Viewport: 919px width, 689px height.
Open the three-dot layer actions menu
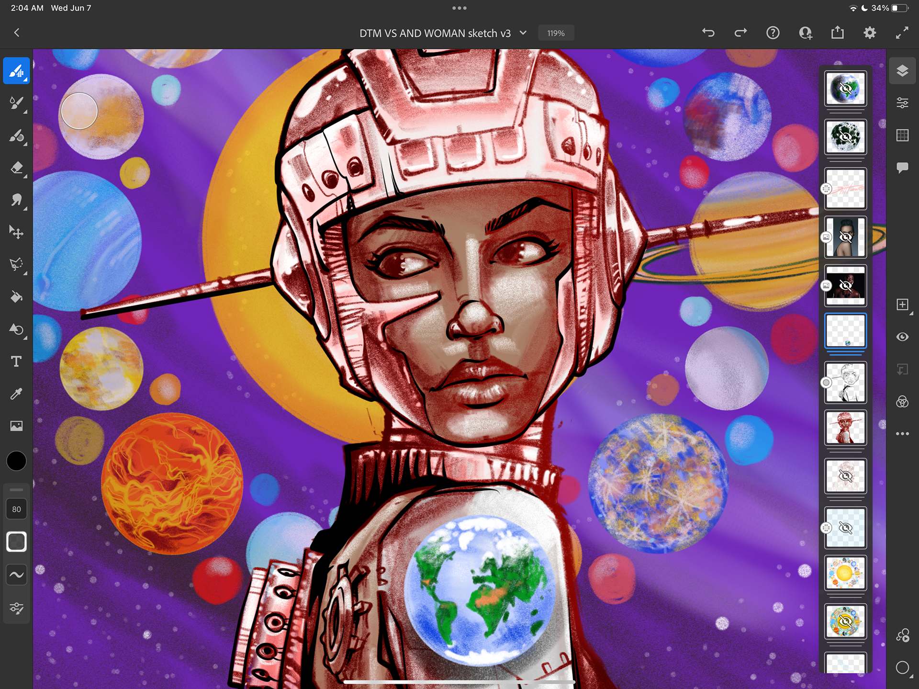coord(902,434)
